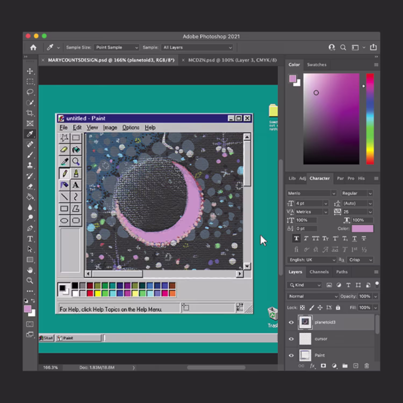Choose the Lasso tool

30,92
